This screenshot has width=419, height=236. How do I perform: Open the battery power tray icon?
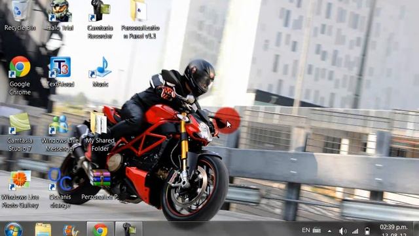click(x=367, y=231)
